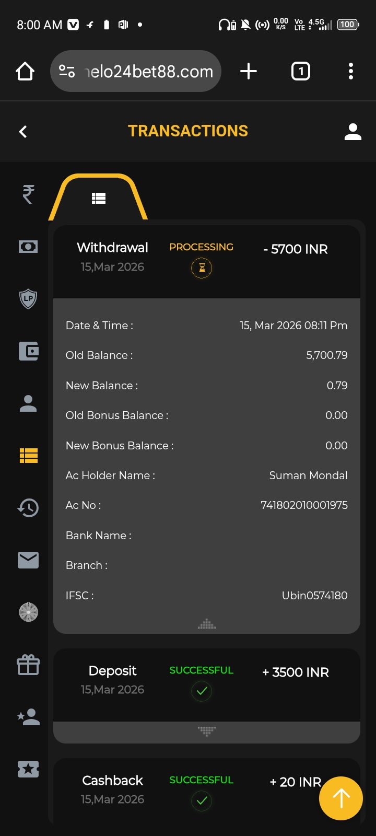Tap the roulette wheel sidebar icon
The width and height of the screenshot is (376, 836).
(28, 612)
